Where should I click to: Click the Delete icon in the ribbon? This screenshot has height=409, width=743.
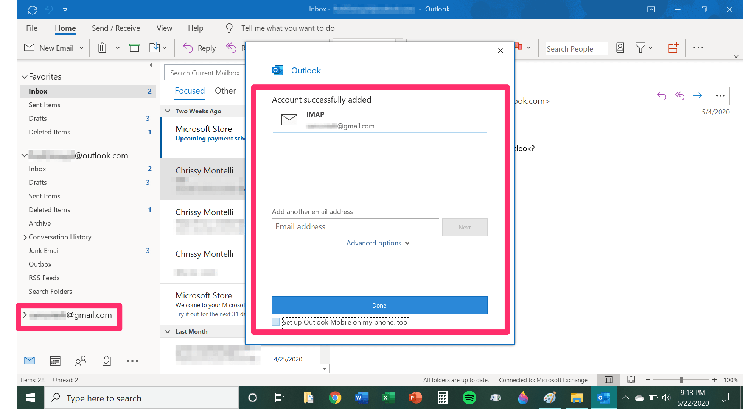coord(102,48)
